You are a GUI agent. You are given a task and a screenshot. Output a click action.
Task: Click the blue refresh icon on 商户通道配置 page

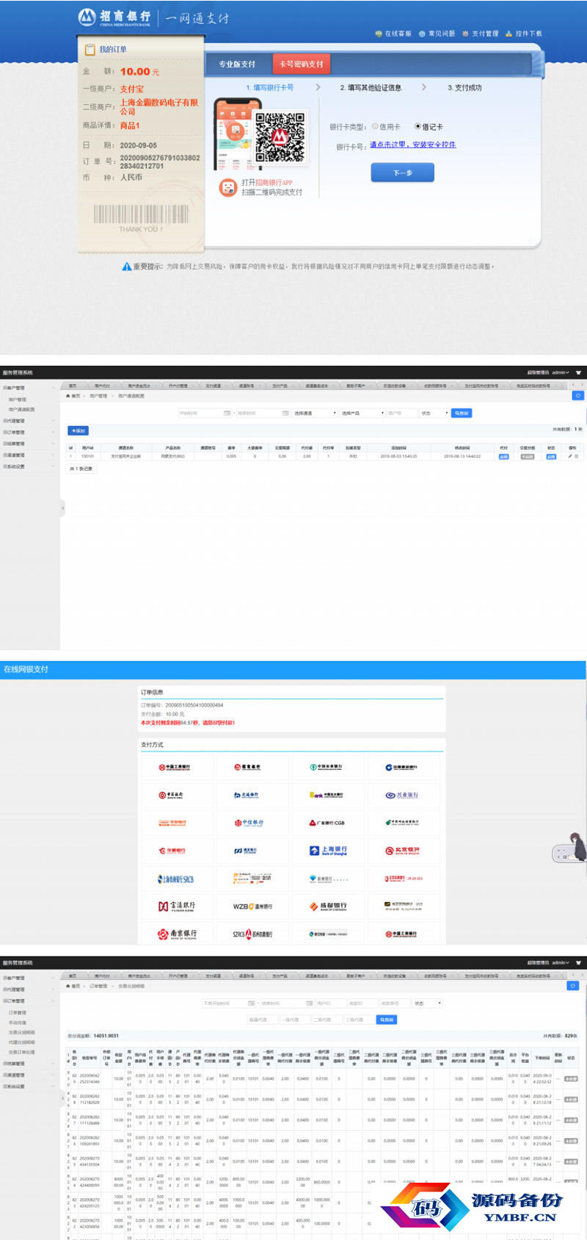click(578, 395)
